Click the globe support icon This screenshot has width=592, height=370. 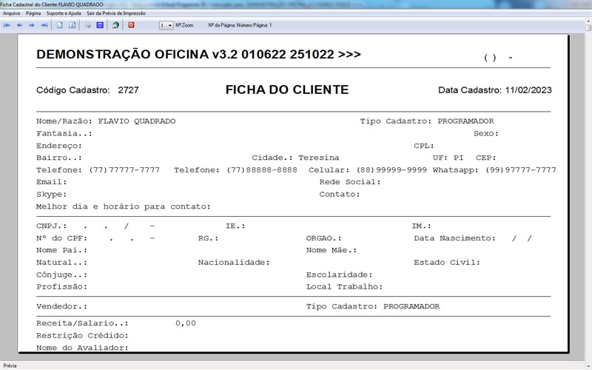pos(115,25)
